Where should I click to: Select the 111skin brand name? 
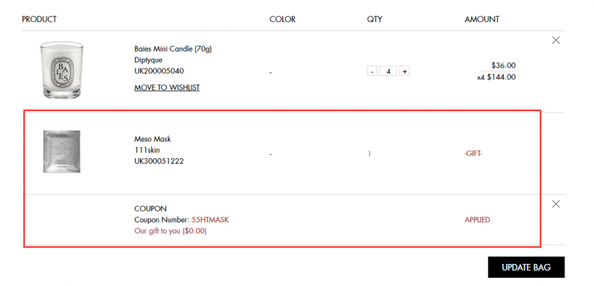point(147,150)
